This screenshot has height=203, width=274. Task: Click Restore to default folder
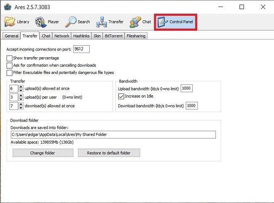click(109, 153)
